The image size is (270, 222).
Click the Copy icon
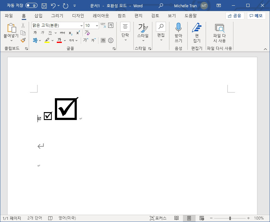pyautogui.click(x=23, y=33)
